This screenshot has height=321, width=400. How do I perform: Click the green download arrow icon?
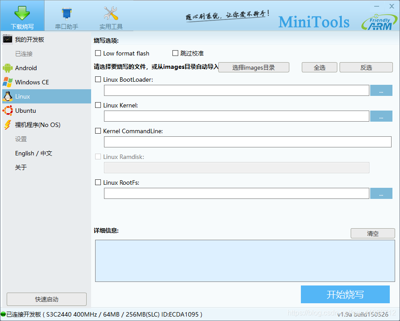pos(22,12)
